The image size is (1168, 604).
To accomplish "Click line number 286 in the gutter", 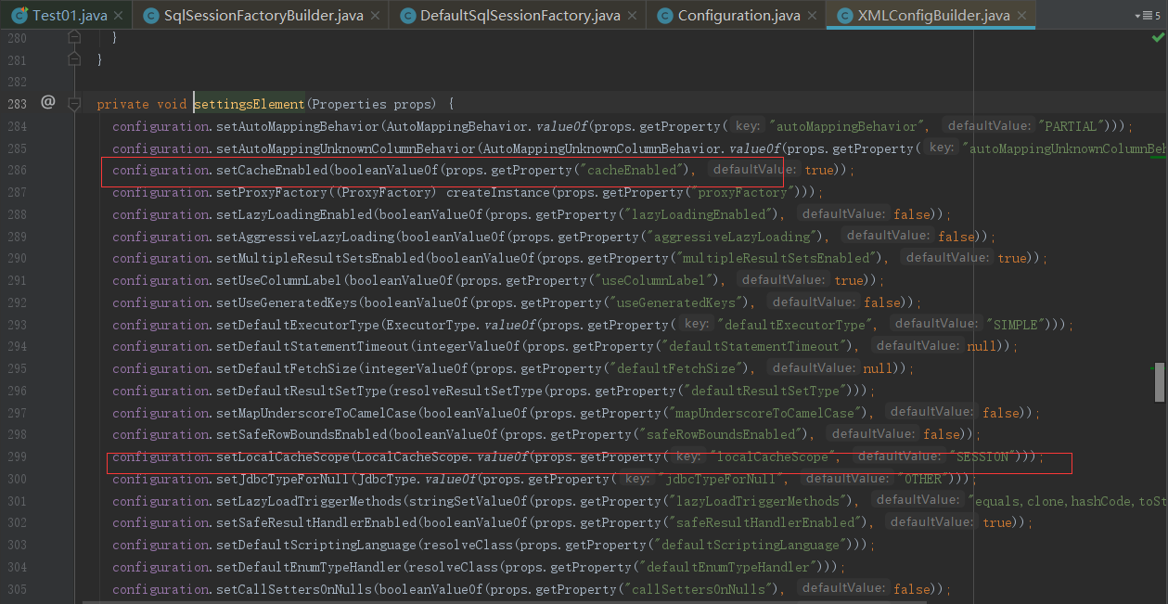I will [18, 170].
